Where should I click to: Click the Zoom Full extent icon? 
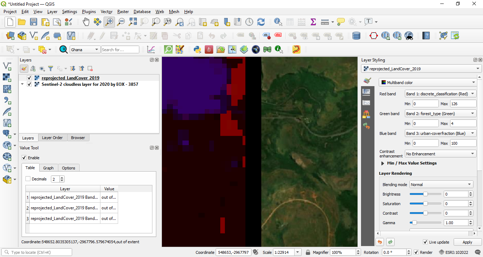click(133, 22)
